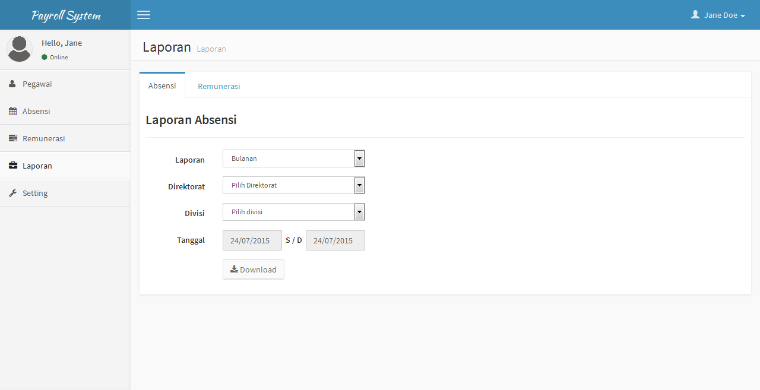Click the start date Tanggal field
The image size is (760, 390).
tap(252, 240)
